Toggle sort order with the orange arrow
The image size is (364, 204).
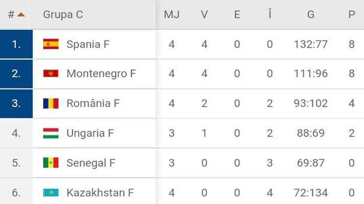point(21,15)
